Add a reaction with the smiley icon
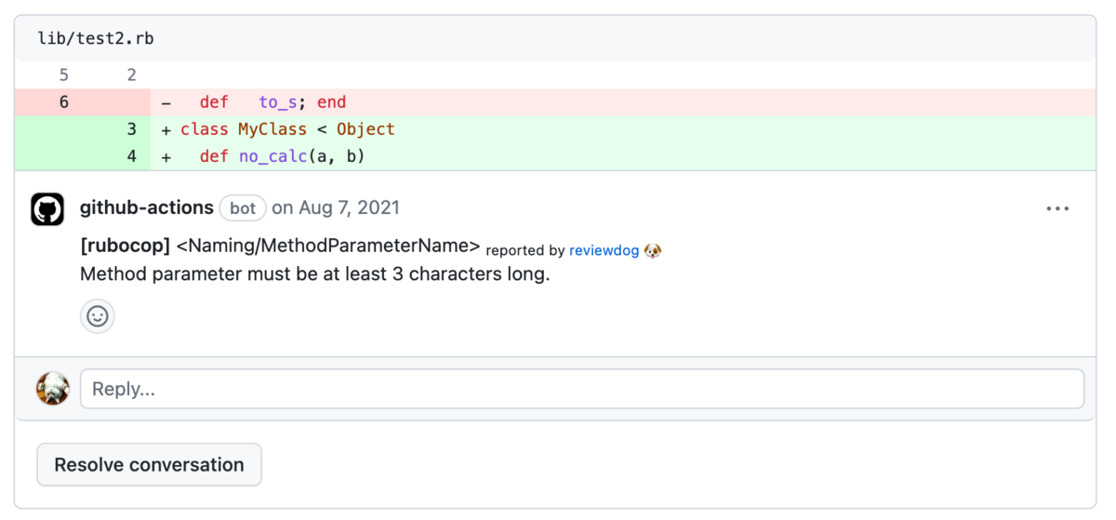Viewport: 1116px width, 520px height. coord(98,316)
